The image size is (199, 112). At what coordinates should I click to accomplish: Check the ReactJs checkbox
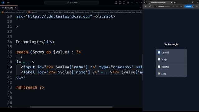tap(159, 66)
